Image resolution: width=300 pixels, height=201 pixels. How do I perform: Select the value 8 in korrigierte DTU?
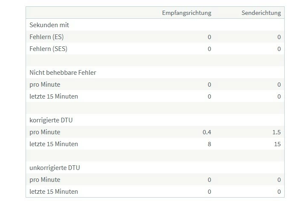pyautogui.click(x=209, y=144)
